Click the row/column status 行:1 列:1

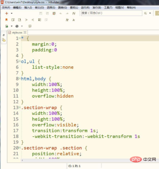[x=74, y=166]
